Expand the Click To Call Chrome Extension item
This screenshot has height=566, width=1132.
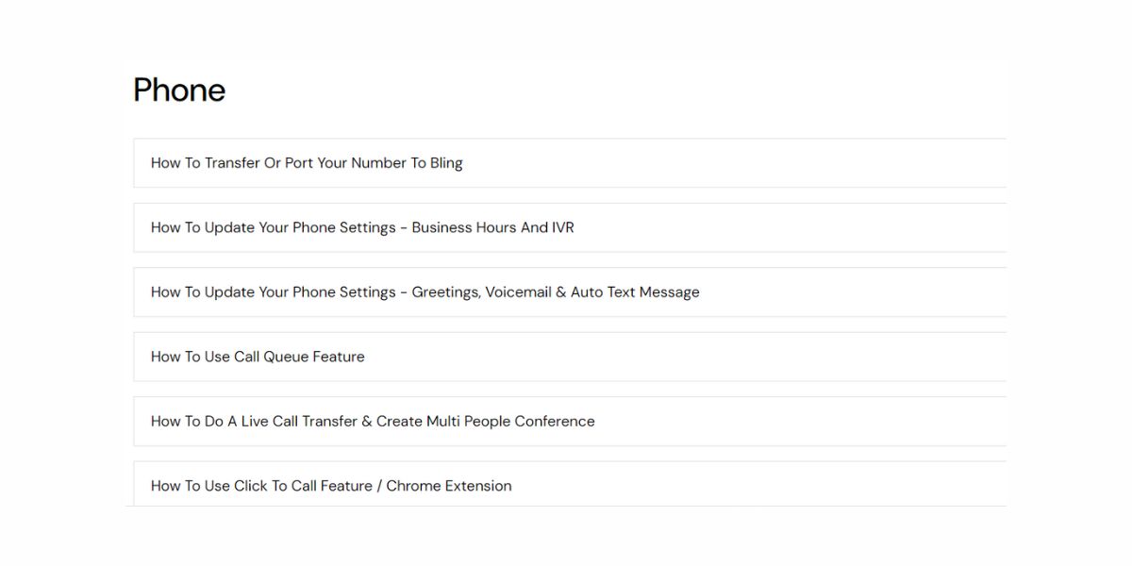point(330,485)
